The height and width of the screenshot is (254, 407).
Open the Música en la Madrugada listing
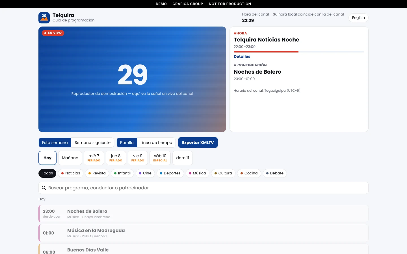click(203, 233)
